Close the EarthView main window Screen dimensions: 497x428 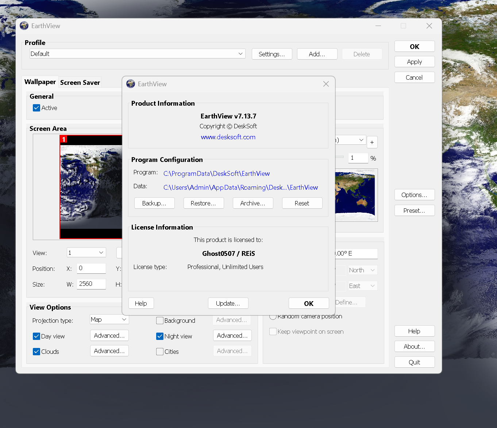(x=429, y=26)
